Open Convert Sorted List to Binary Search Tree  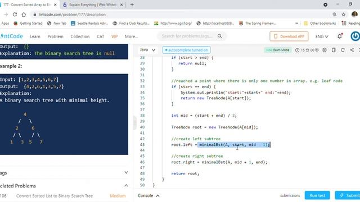[x=55, y=196]
